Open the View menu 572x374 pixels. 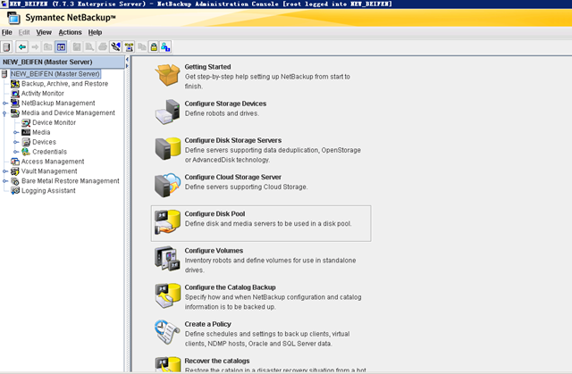pos(44,32)
